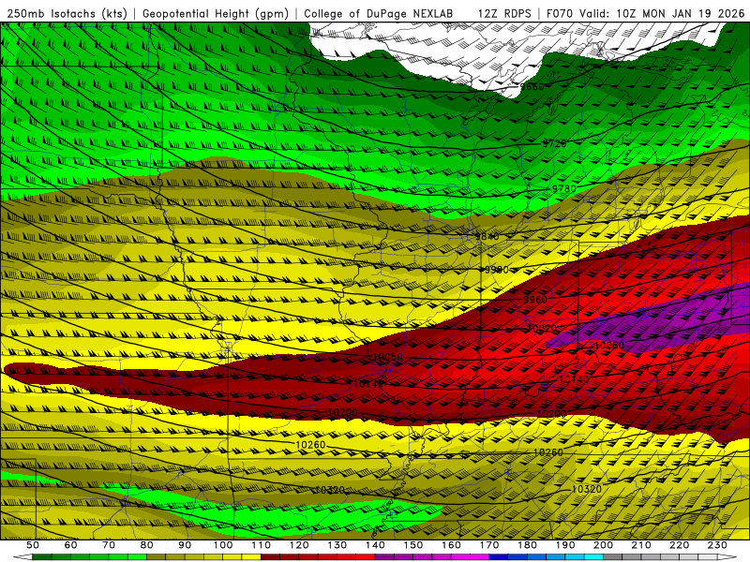
Task: Click the 9780 height contour label
Action: click(x=564, y=189)
